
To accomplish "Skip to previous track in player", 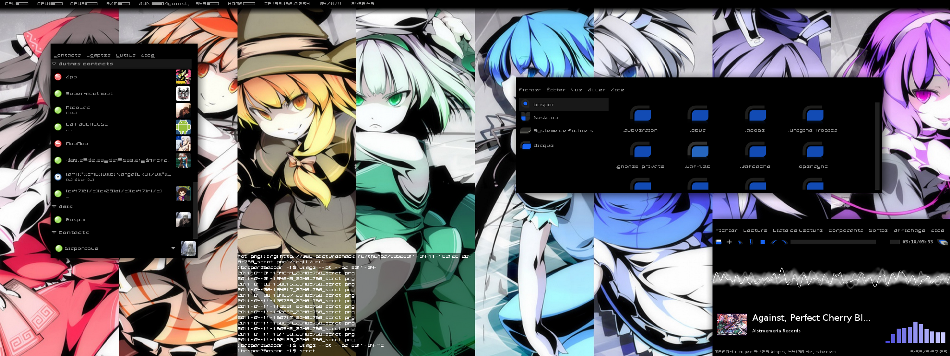I will click(774, 242).
